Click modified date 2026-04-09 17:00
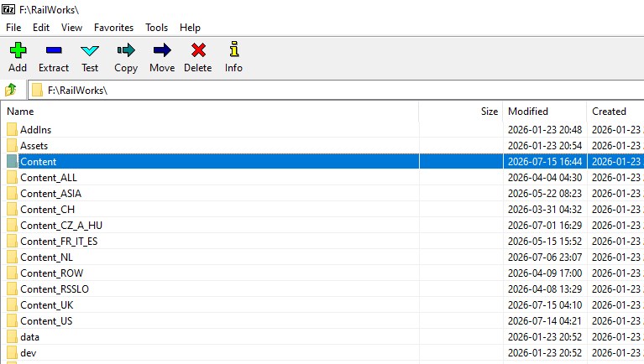This screenshot has height=364, width=644. [545, 273]
